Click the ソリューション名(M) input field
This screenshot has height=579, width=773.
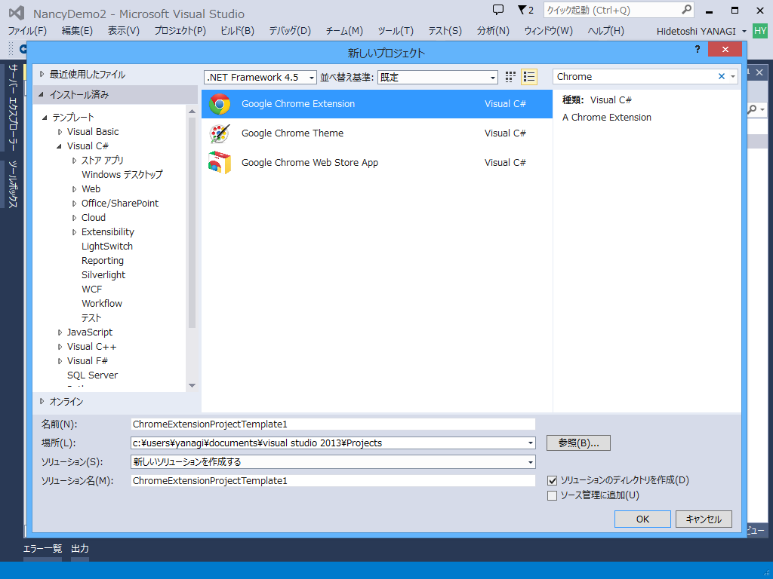coord(333,480)
